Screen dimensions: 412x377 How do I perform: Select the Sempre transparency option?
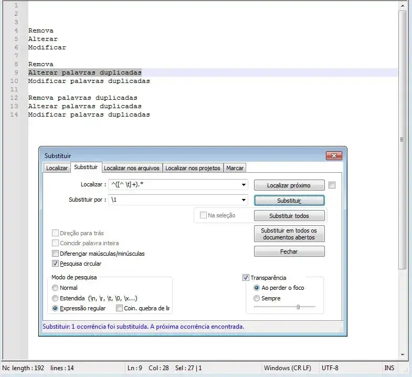tap(257, 298)
